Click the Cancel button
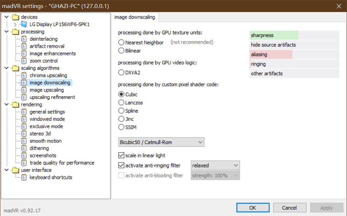 pyautogui.click(x=289, y=208)
